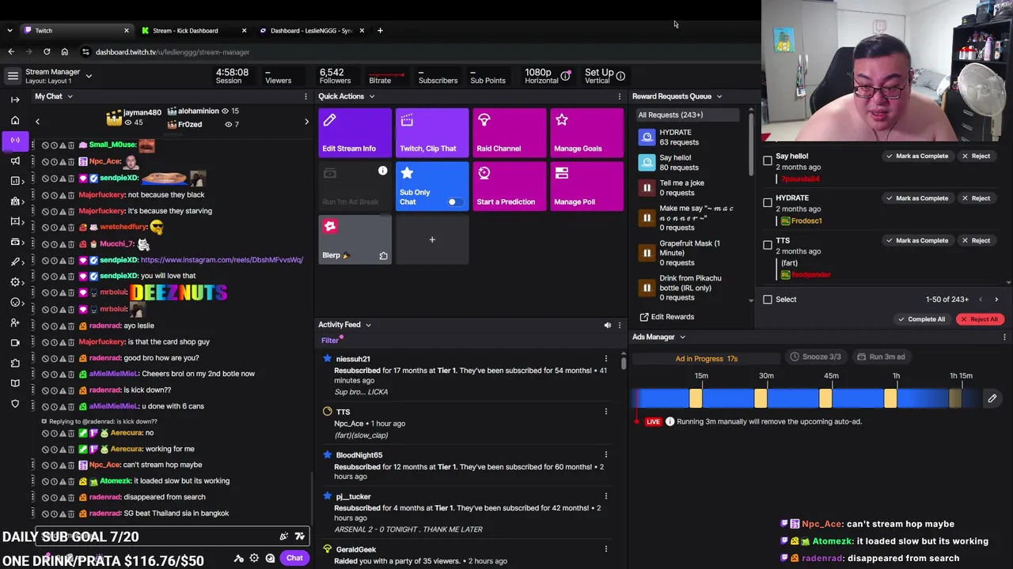Image resolution: width=1013 pixels, height=569 pixels.
Task: Expand the Activity Feed panel dropdown
Action: pyautogui.click(x=368, y=325)
